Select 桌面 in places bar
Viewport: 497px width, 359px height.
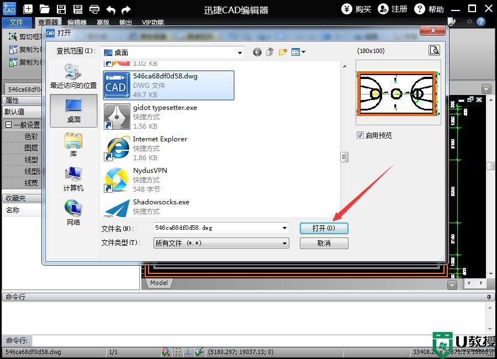tap(73, 110)
